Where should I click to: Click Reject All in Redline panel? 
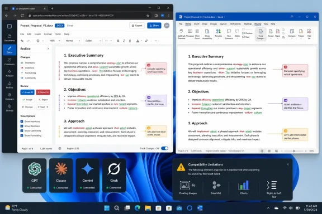pyautogui.click(x=43, y=93)
